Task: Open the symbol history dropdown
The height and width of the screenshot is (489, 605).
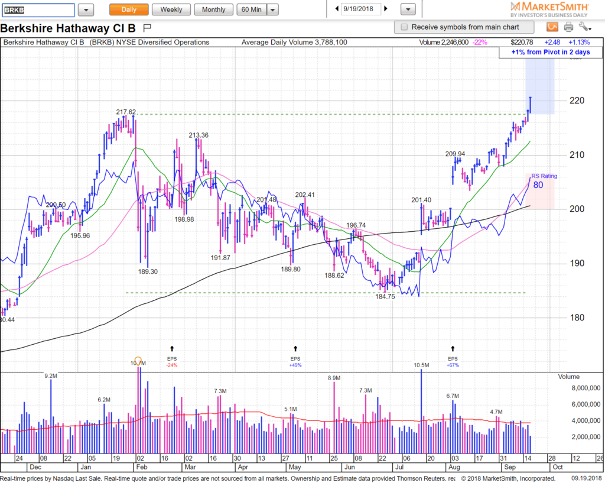Action: pos(86,10)
